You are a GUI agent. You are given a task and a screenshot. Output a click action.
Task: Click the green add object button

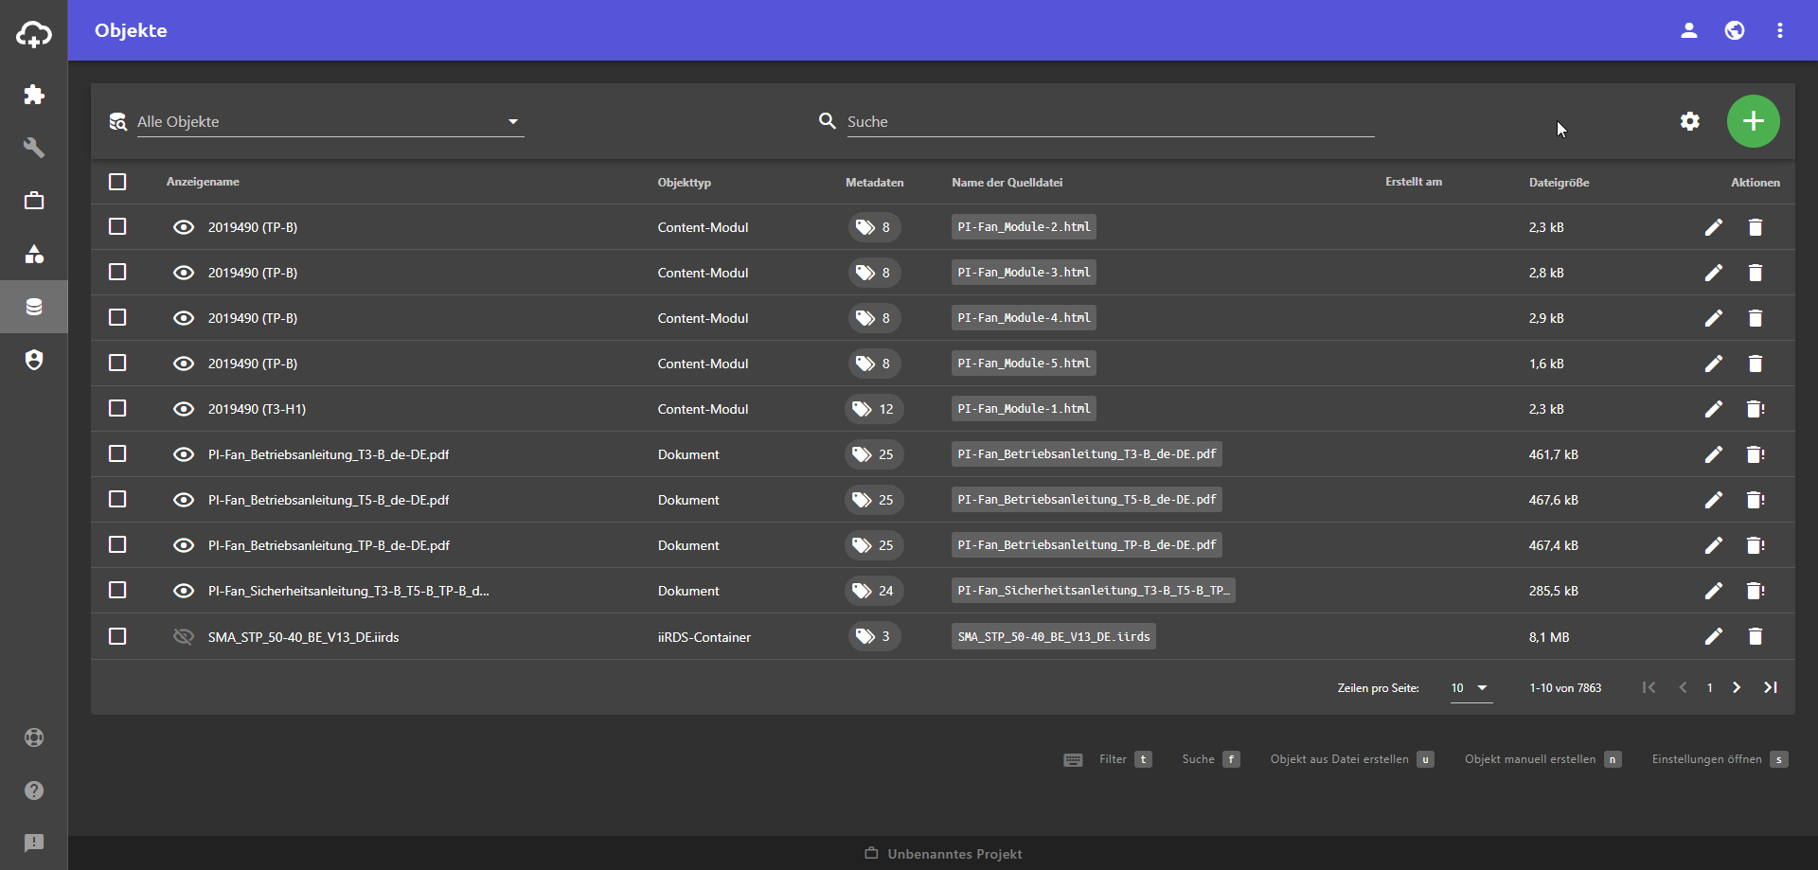pyautogui.click(x=1754, y=121)
